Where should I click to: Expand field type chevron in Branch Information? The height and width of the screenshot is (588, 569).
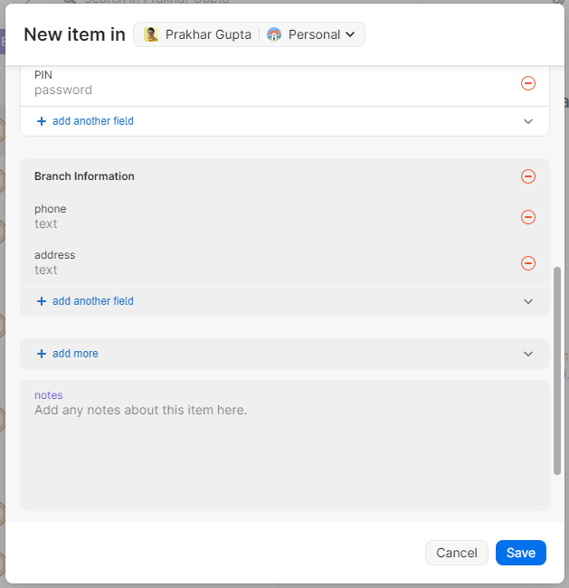click(x=528, y=301)
